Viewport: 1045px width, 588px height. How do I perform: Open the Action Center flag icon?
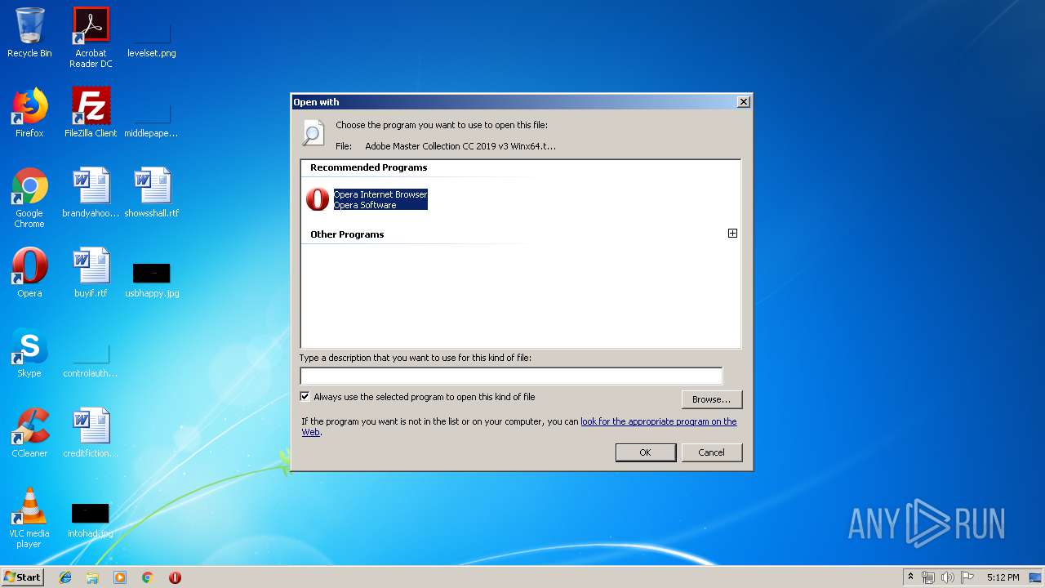[x=967, y=577]
